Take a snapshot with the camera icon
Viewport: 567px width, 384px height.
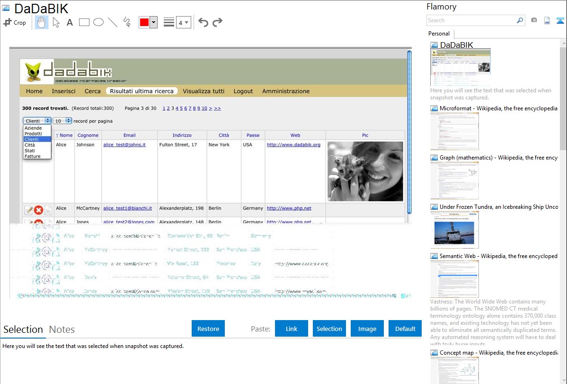coord(534,20)
